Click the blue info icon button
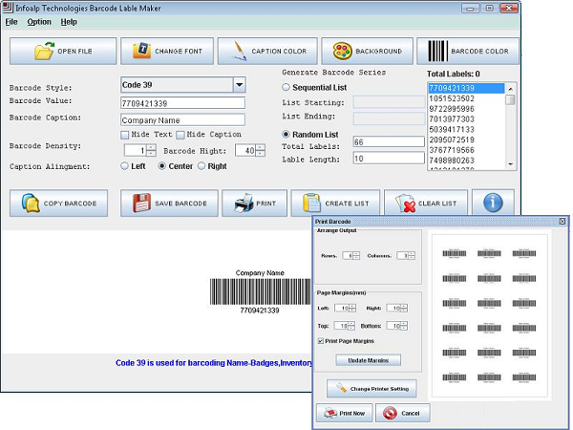The height and width of the screenshot is (430, 573). 493,203
